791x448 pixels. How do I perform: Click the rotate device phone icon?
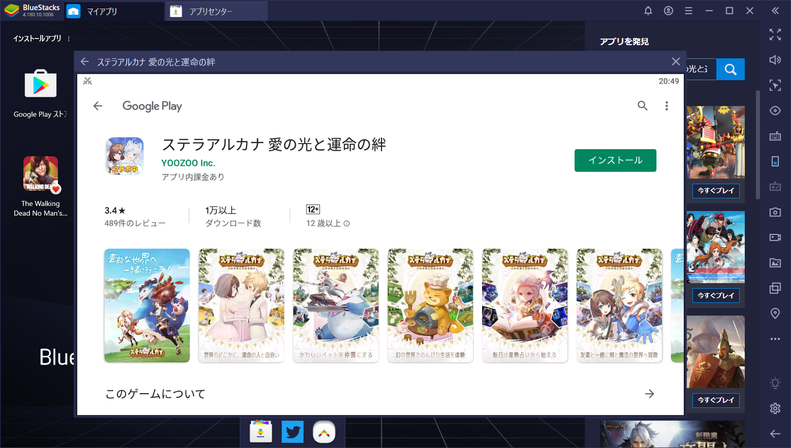coord(775,161)
